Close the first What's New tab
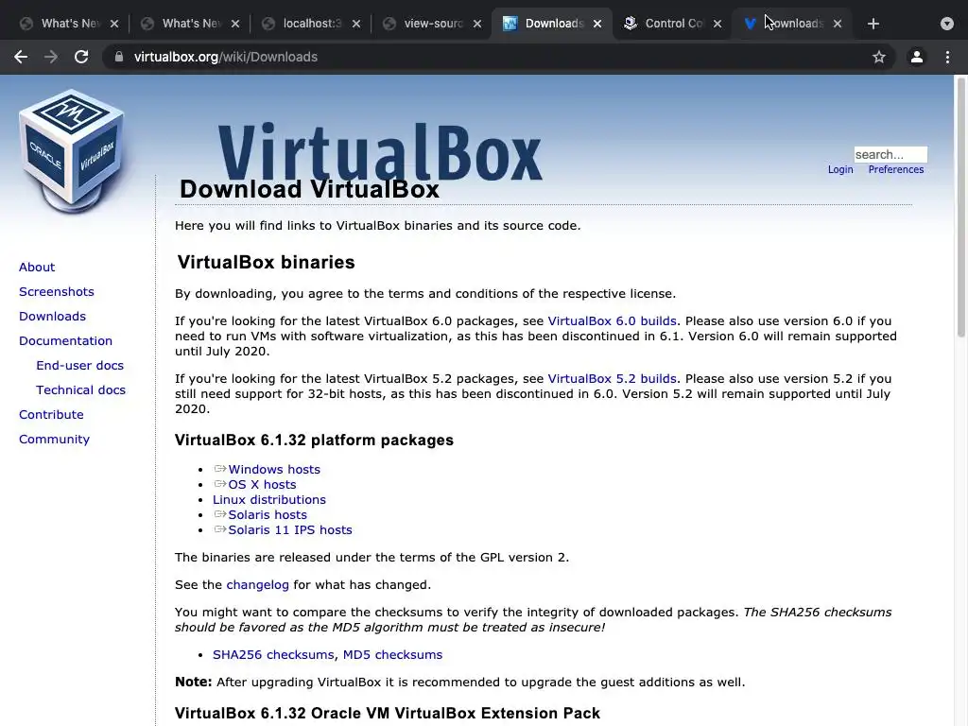The height and width of the screenshot is (726, 968). pos(114,24)
